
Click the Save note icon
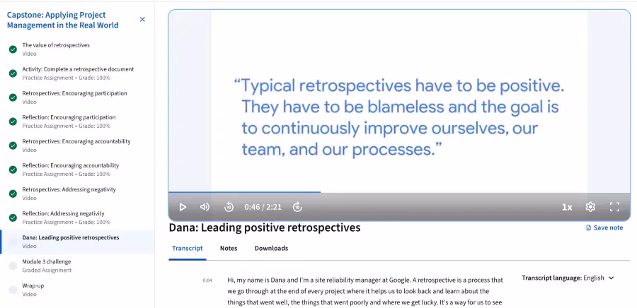pos(589,227)
